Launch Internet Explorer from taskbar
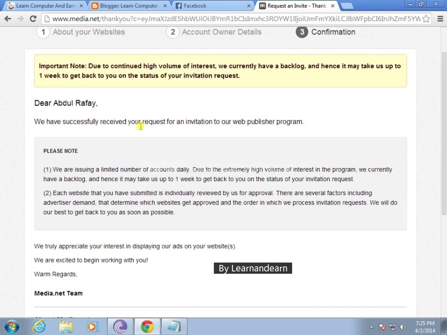The image size is (447, 335). [39, 327]
